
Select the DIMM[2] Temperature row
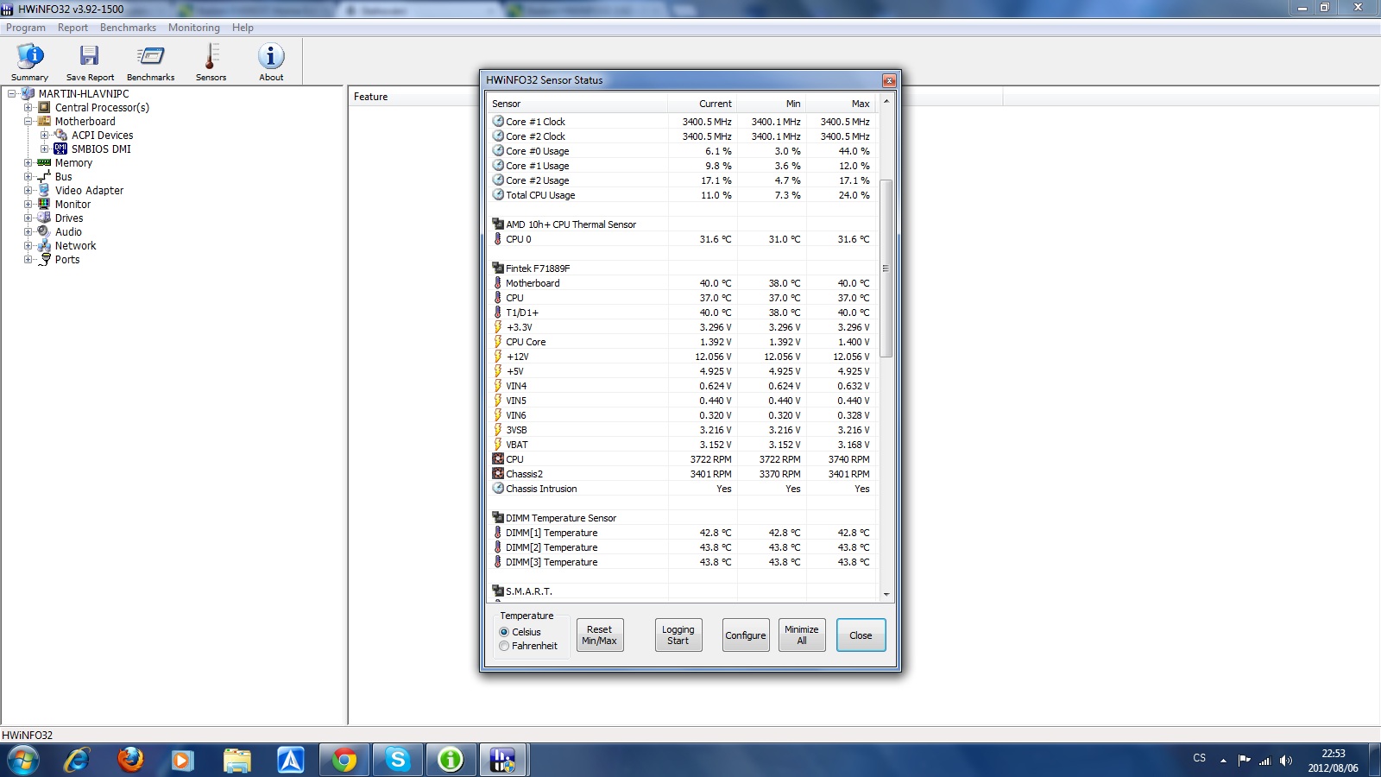tap(683, 547)
